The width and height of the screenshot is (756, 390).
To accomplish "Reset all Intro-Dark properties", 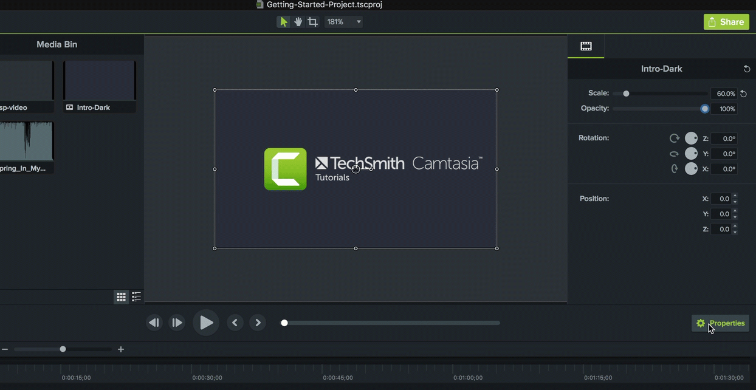I will point(747,69).
